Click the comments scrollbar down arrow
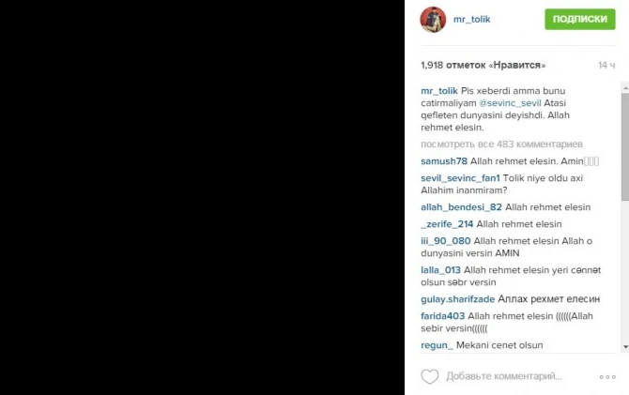 (625, 347)
